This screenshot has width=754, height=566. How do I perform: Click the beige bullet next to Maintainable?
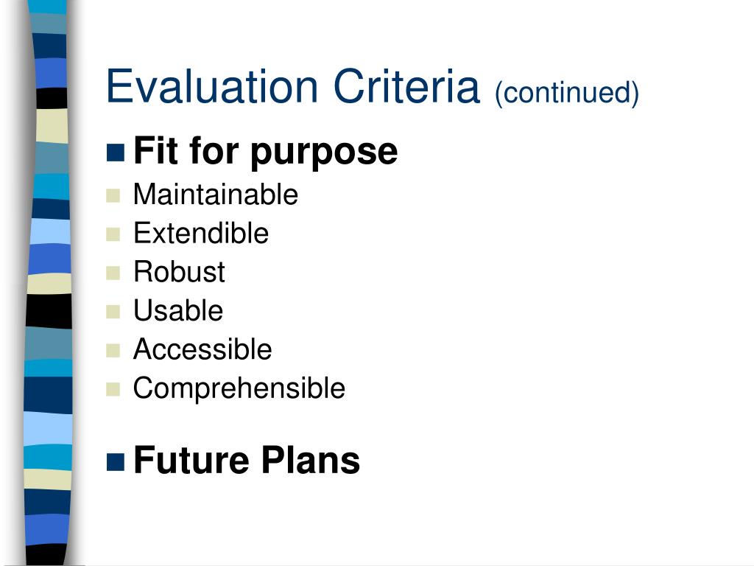coord(113,195)
